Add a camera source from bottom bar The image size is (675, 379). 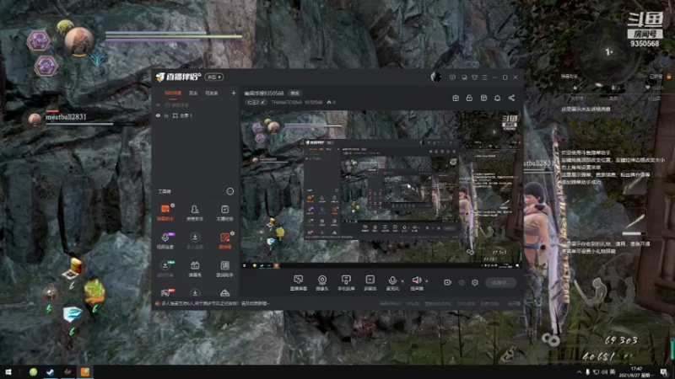[322, 283]
